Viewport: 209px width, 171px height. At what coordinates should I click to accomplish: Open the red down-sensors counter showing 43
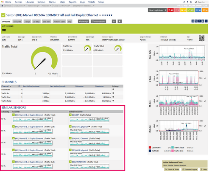coord(170,10)
